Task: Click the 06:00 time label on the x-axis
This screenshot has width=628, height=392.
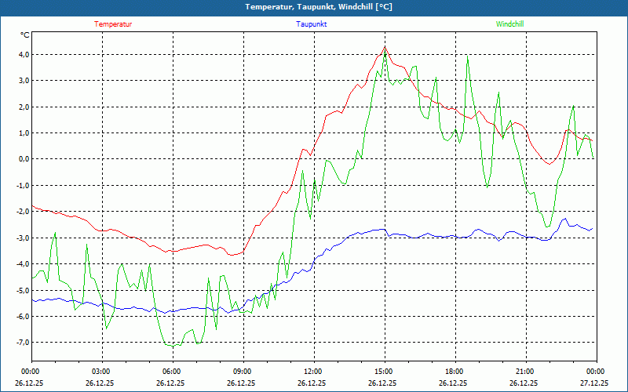Action: [172, 372]
